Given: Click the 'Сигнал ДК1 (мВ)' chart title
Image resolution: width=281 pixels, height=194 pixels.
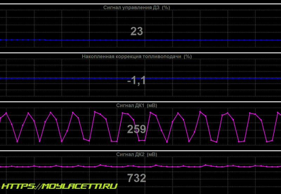Looking at the screenshot, I should (x=137, y=105).
